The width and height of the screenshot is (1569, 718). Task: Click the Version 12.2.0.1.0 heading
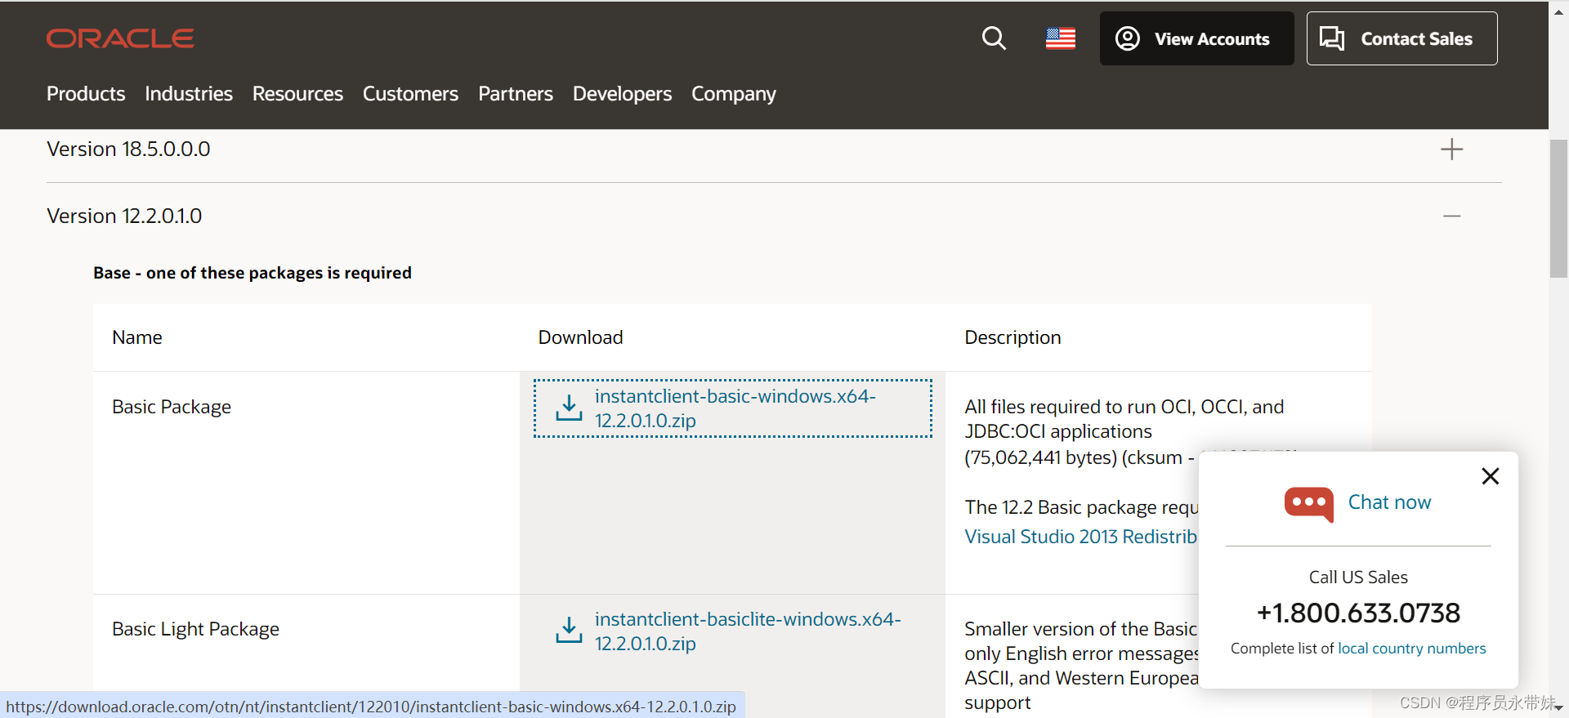tap(124, 216)
